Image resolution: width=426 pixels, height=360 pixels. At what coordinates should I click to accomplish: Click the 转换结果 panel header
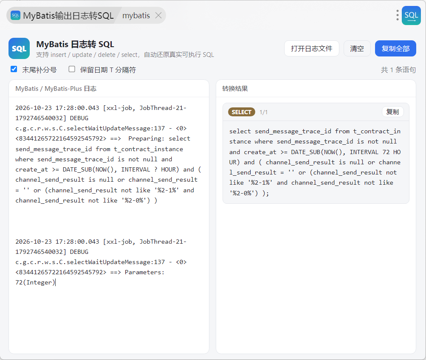tap(235, 88)
